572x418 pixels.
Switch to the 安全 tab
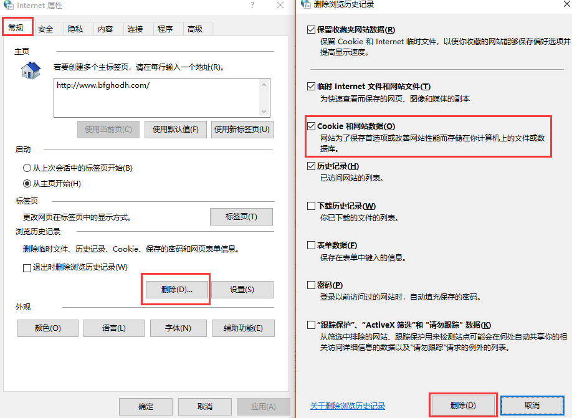point(46,29)
